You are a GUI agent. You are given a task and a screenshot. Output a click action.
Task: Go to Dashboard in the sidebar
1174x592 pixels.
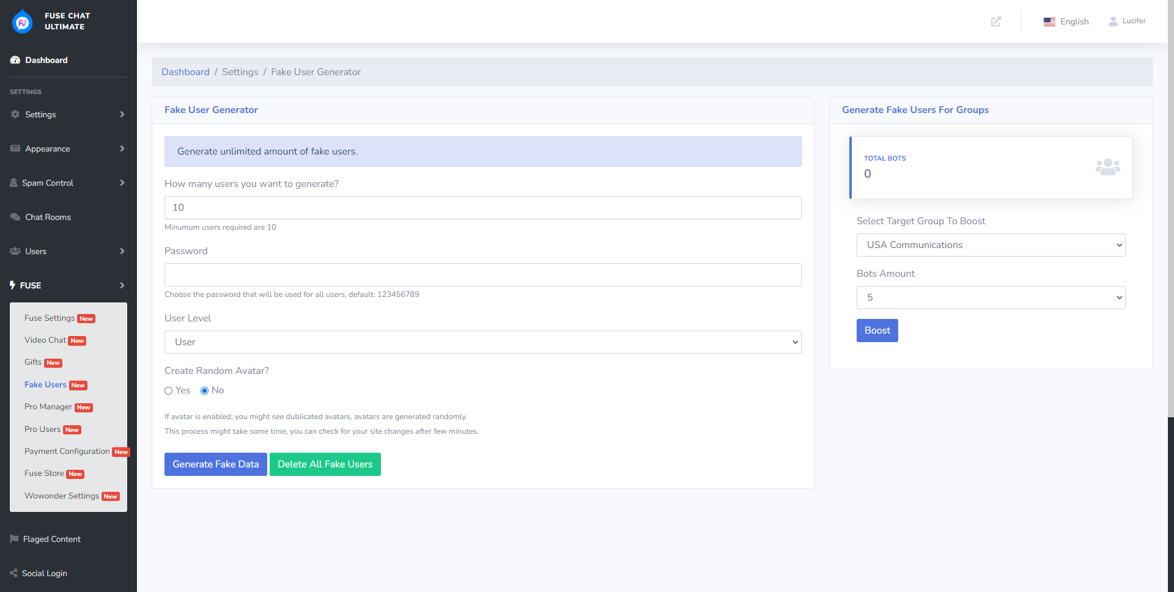click(x=39, y=60)
